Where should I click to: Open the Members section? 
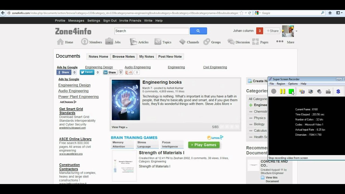click(92, 42)
